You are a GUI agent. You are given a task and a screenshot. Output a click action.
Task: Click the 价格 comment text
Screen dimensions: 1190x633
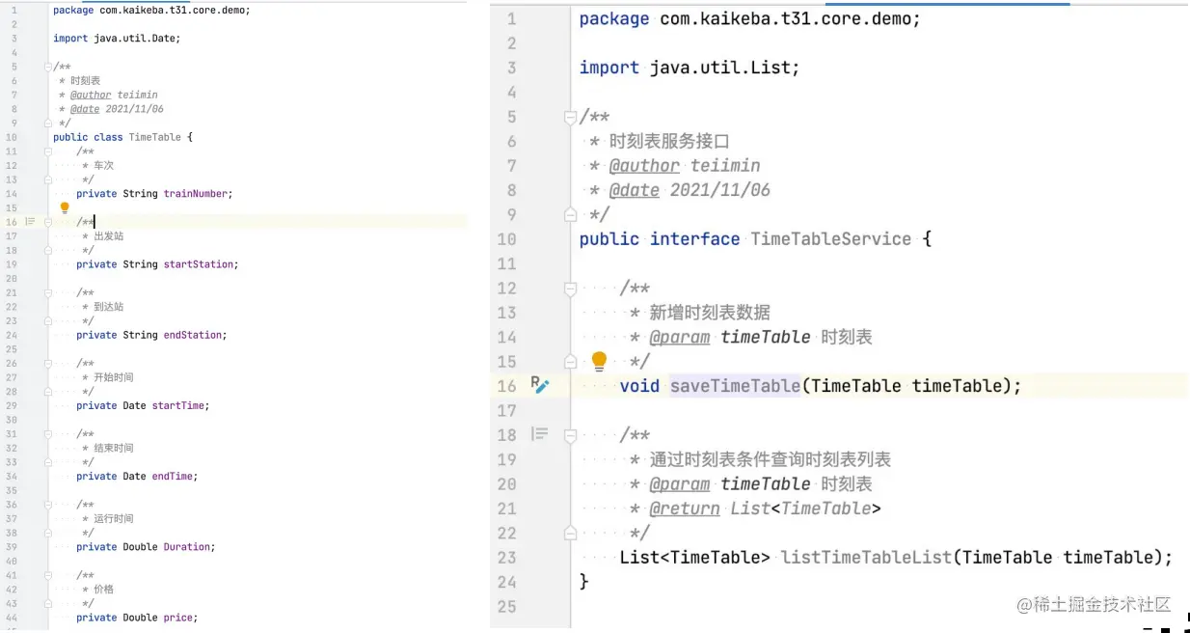coord(103,589)
